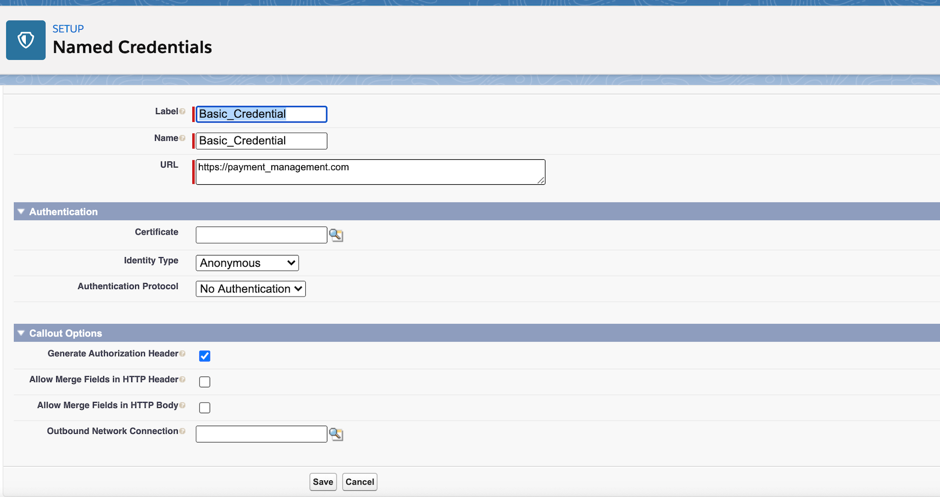Enable Allow Merge Fields in HTTP Header

[x=205, y=382]
